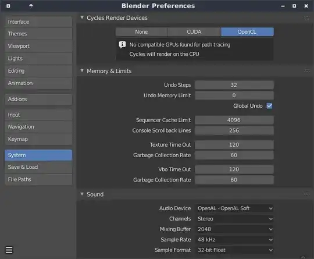The height and width of the screenshot is (259, 314).
Task: Click drag grip icon on Cycles Render Devices panel
Action: coord(307,18)
